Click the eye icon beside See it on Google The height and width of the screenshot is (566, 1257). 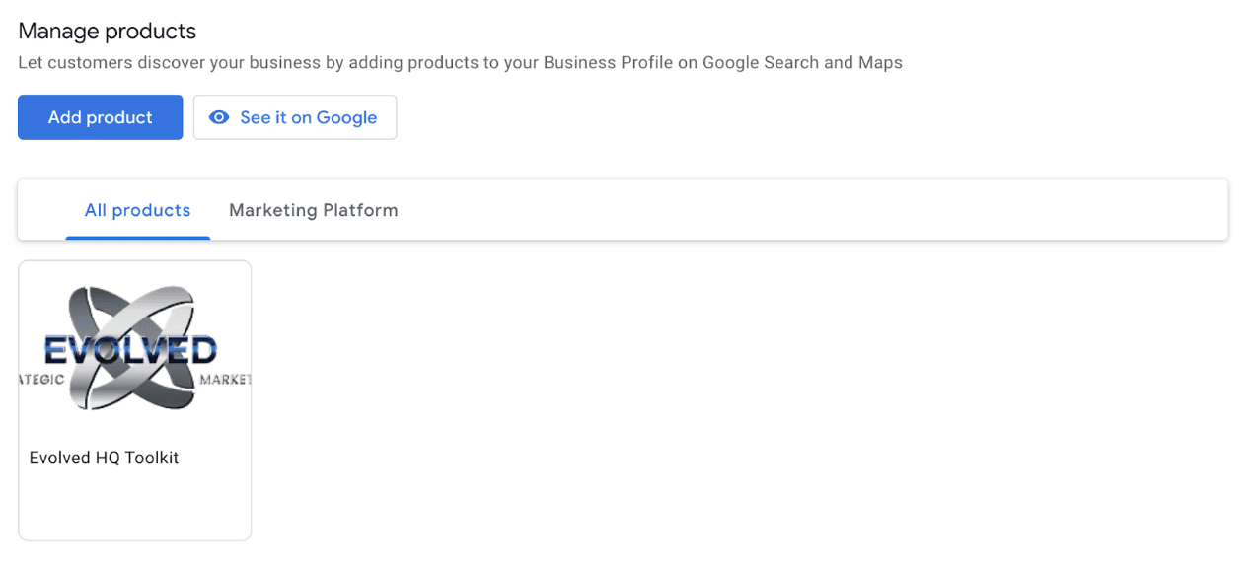tap(219, 117)
